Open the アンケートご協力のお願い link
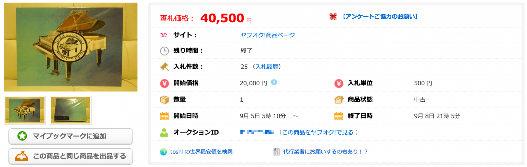Image resolution: width=527 pixels, height=167 pixels. tap(380, 17)
